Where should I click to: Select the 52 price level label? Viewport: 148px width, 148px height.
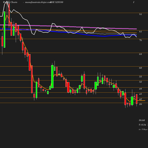point(140,82)
